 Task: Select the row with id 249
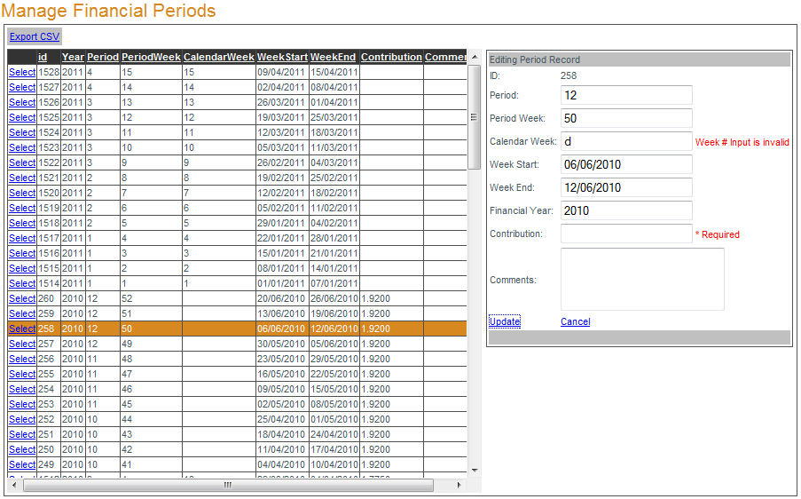click(22, 464)
